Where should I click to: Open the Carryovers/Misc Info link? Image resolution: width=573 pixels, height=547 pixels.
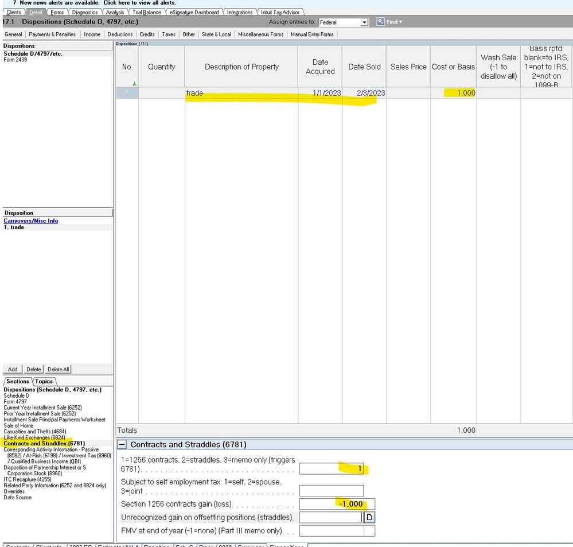coord(30,220)
